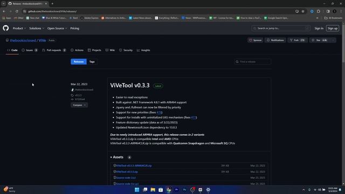Click the Find a release search box
This screenshot has height=194, width=345.
point(252,62)
